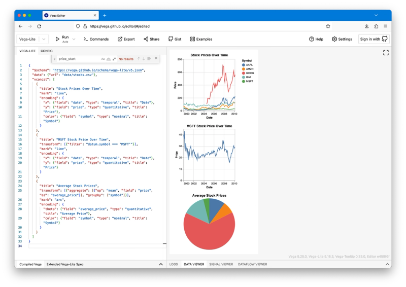Click the GOOG legend color swatch
This screenshot has width=406, height=287.
pos(244,73)
